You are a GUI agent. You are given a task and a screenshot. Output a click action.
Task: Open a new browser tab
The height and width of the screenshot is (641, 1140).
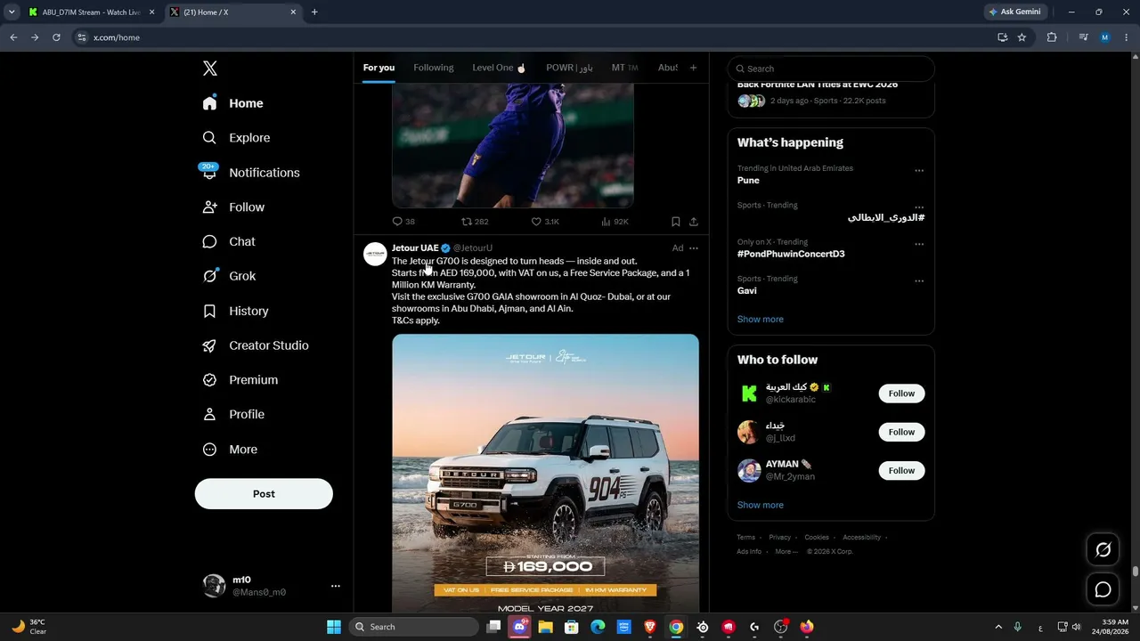tap(314, 12)
